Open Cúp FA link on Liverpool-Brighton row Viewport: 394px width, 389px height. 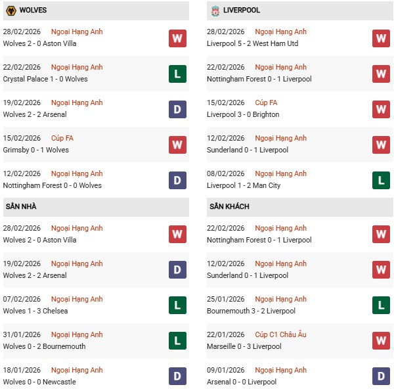pyautogui.click(x=265, y=103)
